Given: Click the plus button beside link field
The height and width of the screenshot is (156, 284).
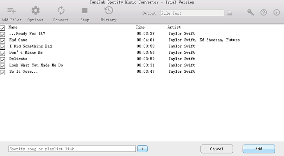Looking at the screenshot, I should pos(142,149).
